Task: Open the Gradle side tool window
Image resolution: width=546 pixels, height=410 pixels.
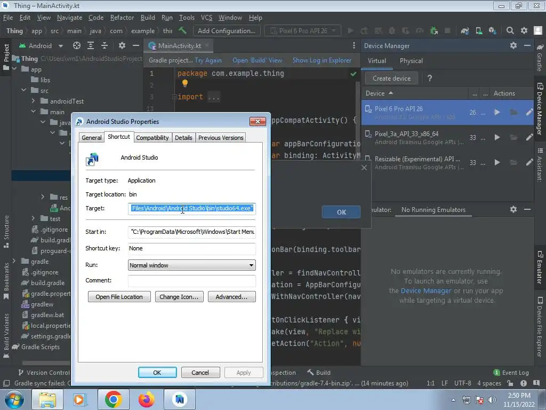Action: (540, 58)
